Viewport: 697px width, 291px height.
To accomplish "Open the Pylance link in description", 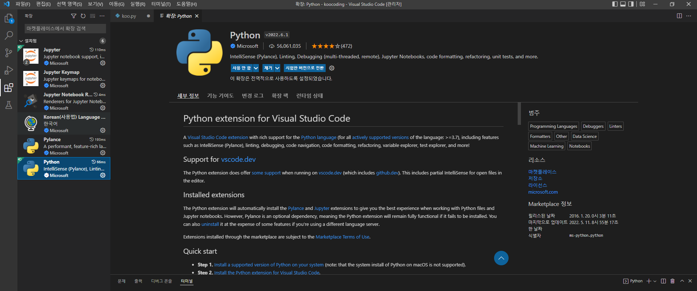I will (296, 208).
